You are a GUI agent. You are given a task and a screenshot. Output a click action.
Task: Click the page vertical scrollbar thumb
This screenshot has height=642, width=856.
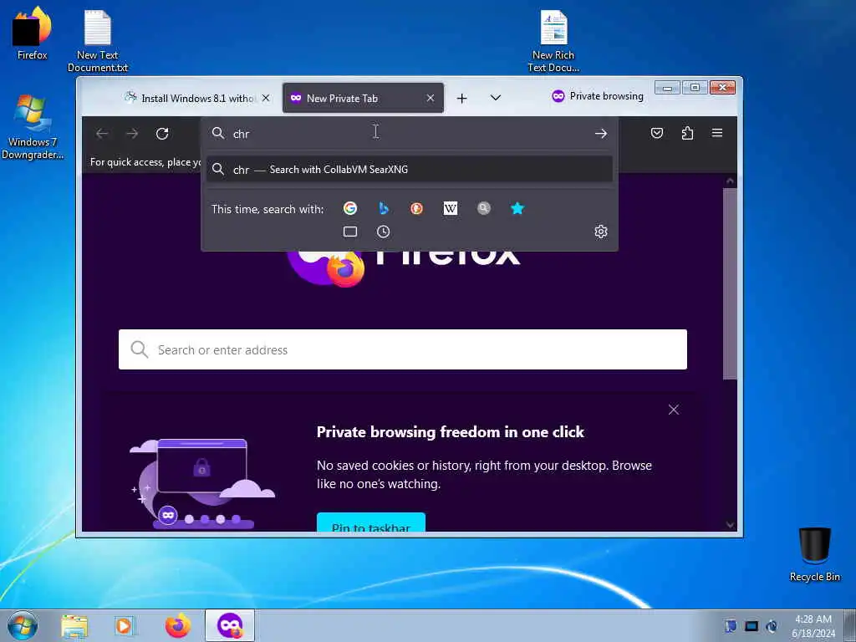click(731, 284)
